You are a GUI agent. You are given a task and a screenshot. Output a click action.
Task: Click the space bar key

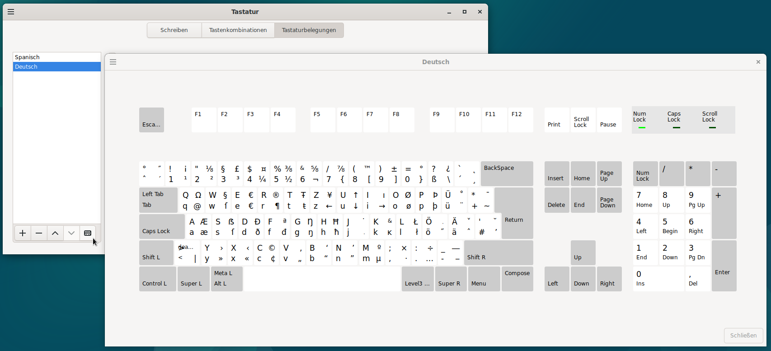click(322, 279)
